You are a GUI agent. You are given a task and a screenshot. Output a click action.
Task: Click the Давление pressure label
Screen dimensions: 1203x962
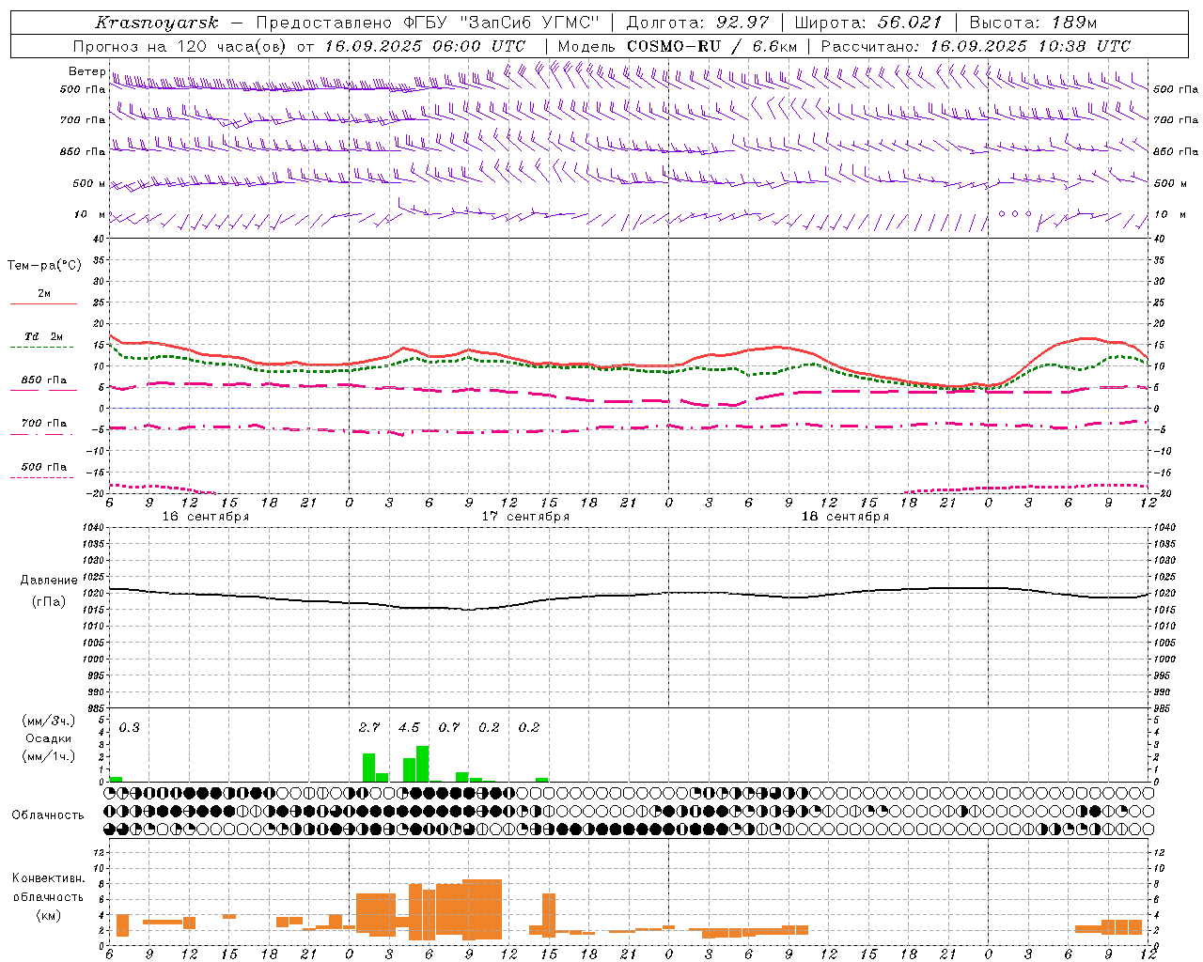49,581
